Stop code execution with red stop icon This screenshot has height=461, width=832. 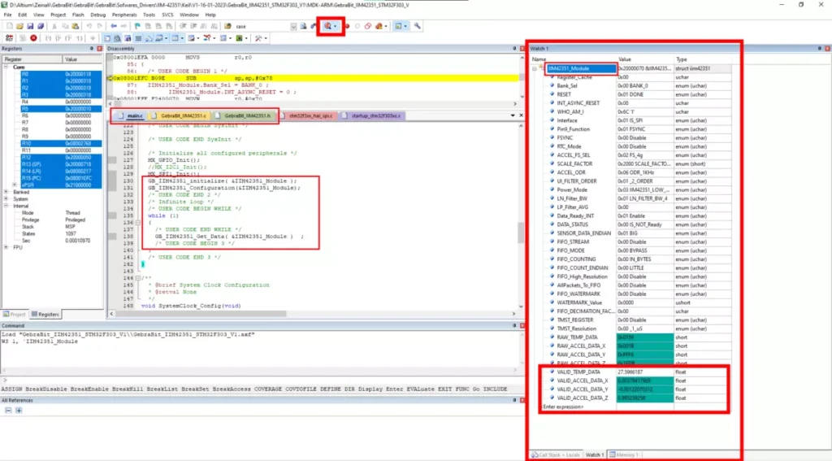point(33,38)
